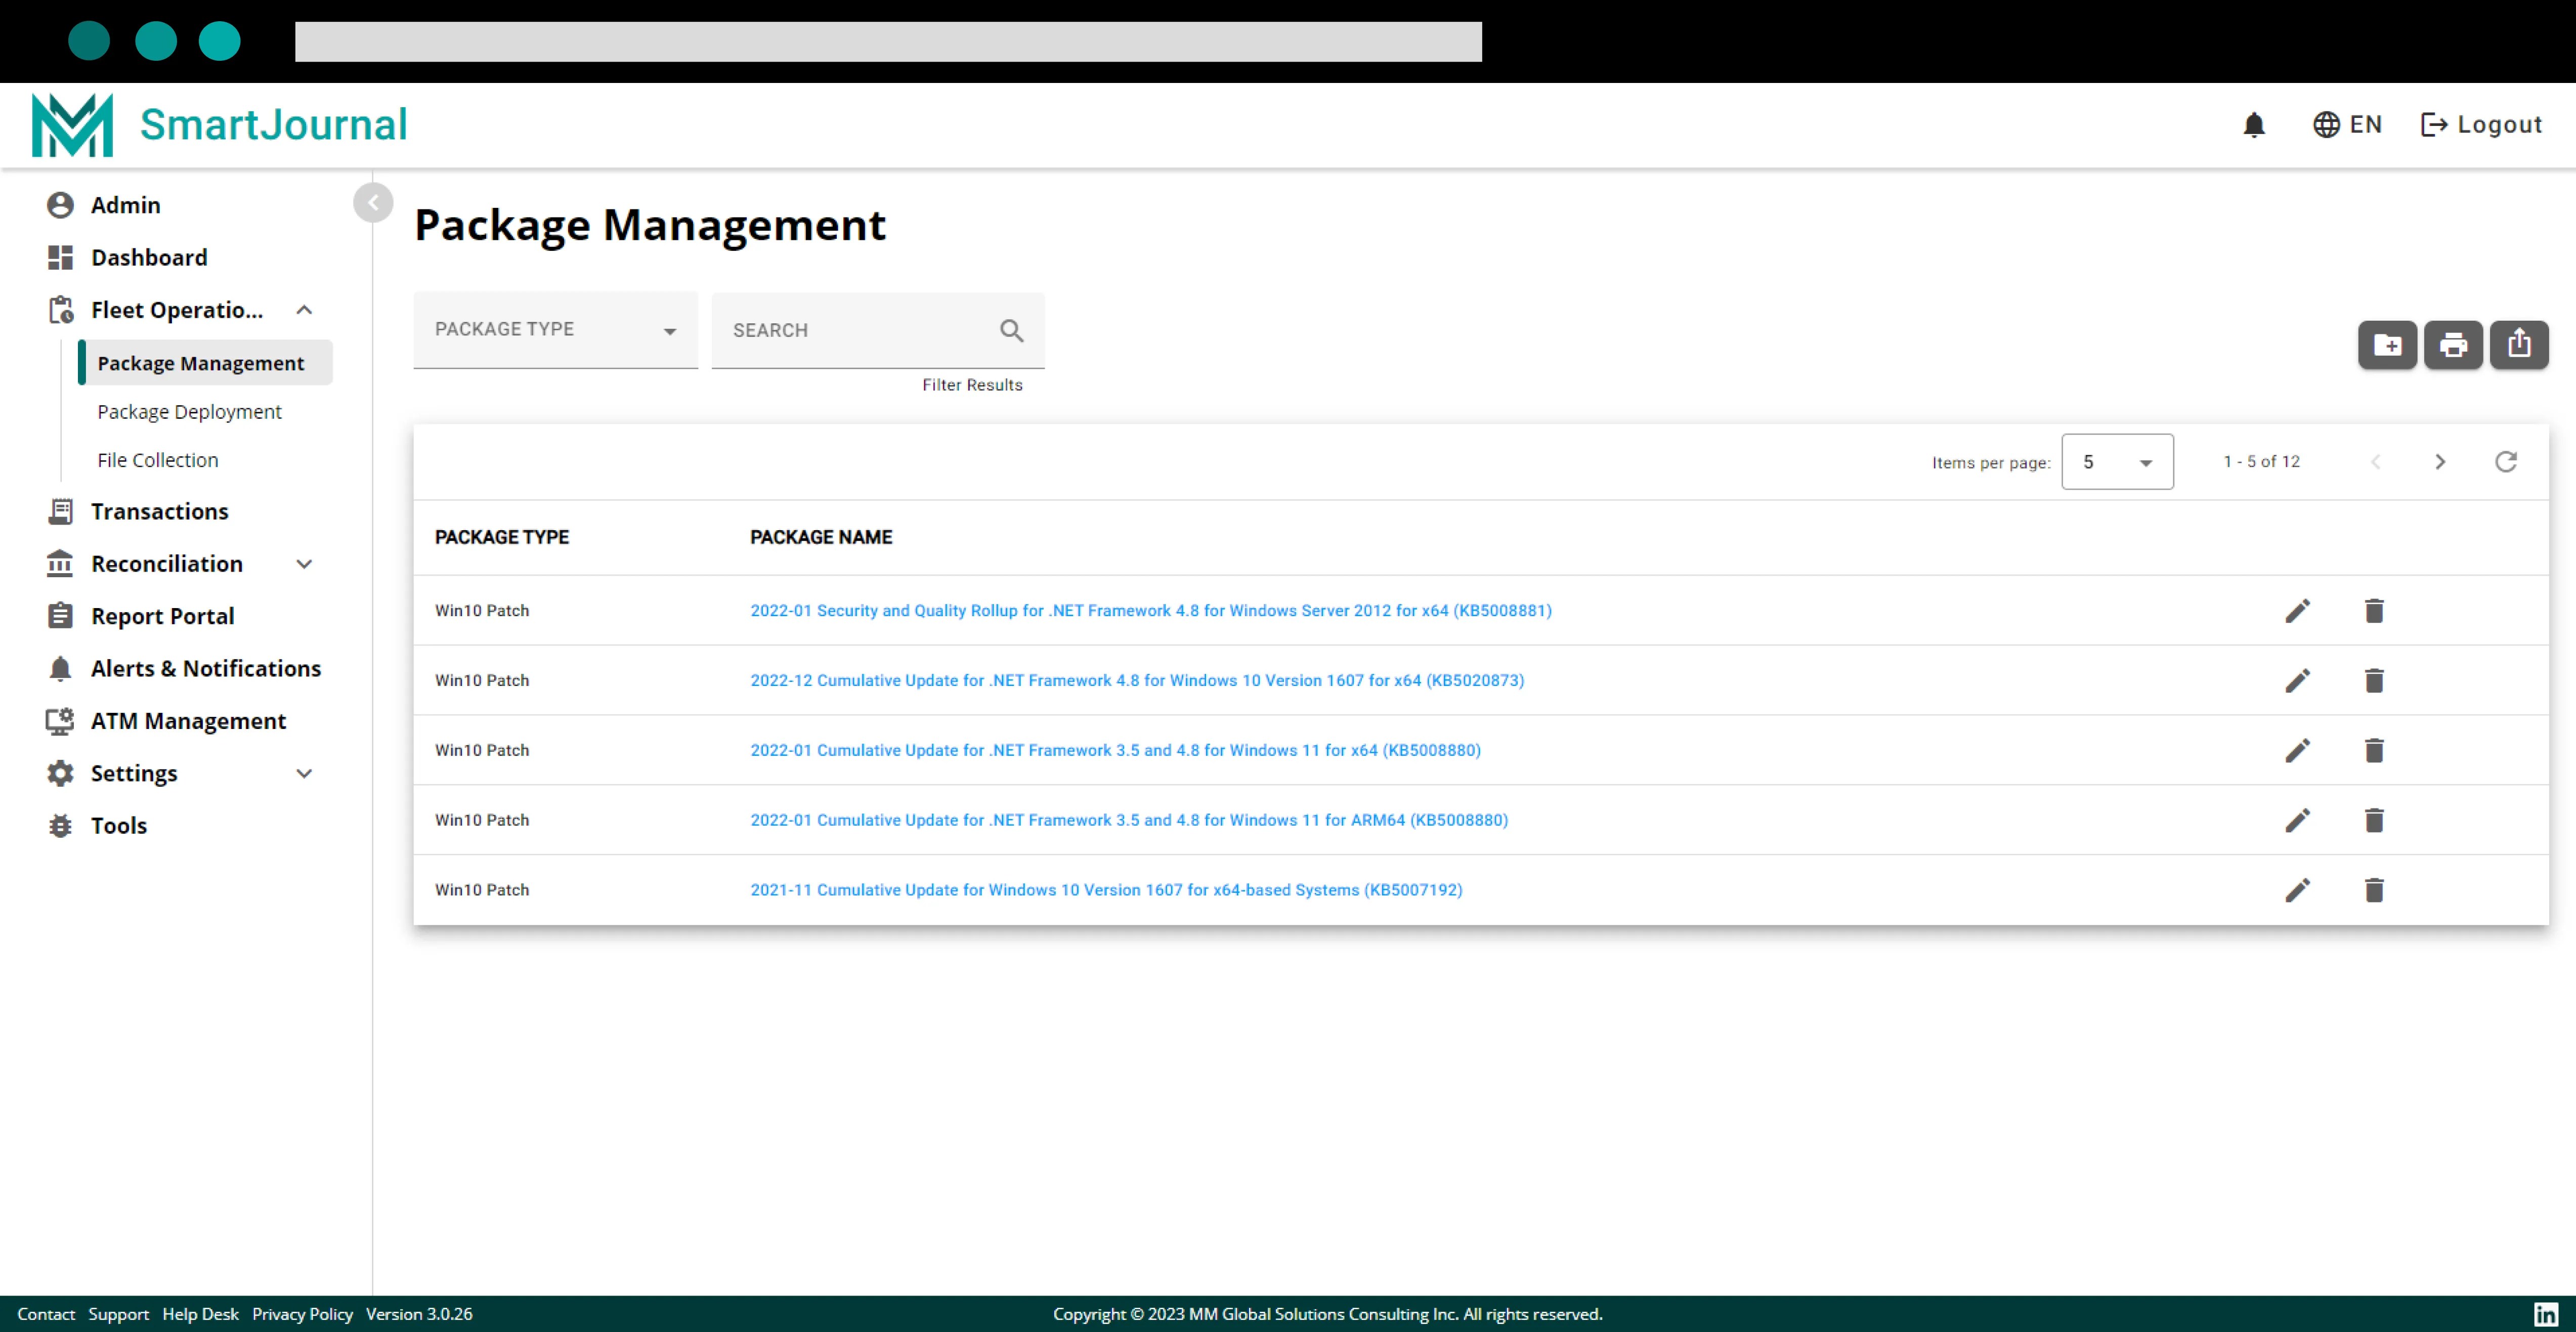Image resolution: width=2576 pixels, height=1332 pixels.
Task: Edit the ARM64 KB5008880 package
Action: 2298,821
